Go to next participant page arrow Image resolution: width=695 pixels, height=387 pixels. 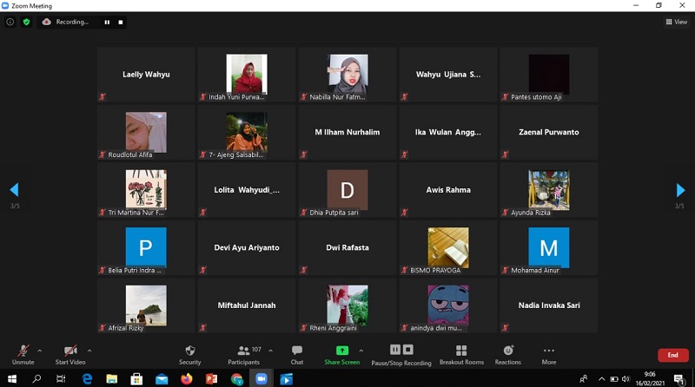[680, 190]
